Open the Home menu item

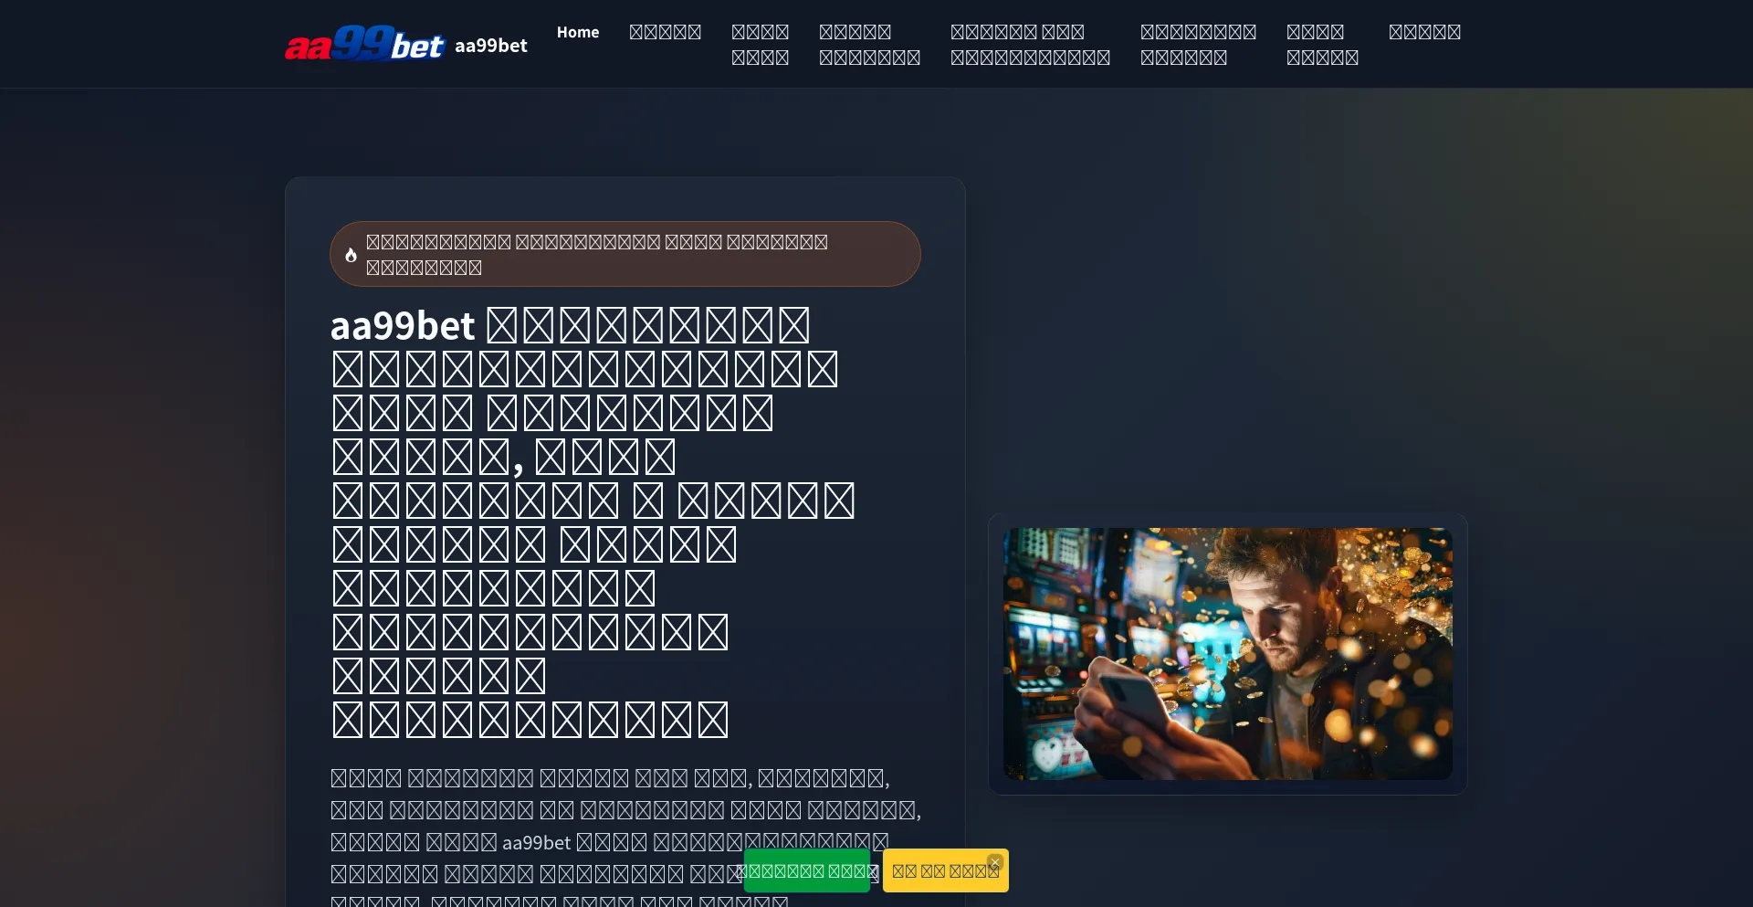click(x=578, y=32)
